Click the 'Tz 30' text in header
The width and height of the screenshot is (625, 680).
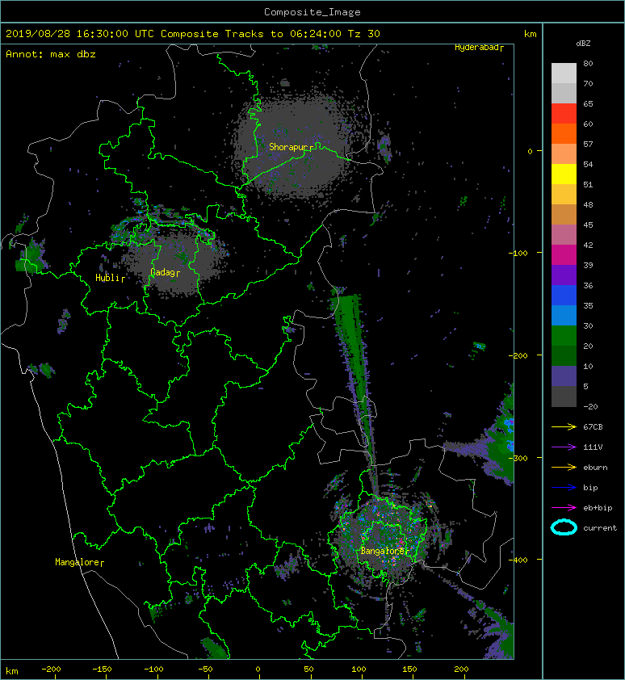[x=364, y=34]
